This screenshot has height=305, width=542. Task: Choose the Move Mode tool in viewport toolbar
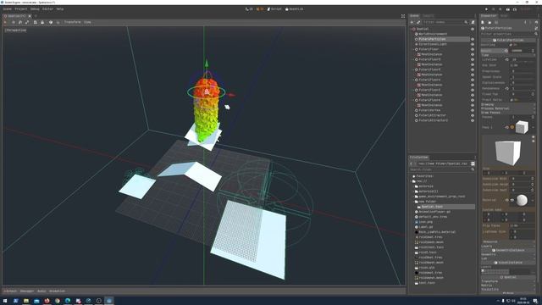(x=14, y=22)
